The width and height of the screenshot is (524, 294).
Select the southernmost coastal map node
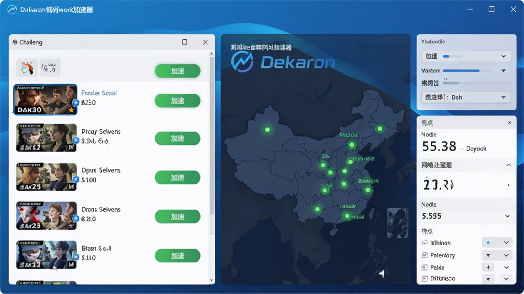(347, 216)
